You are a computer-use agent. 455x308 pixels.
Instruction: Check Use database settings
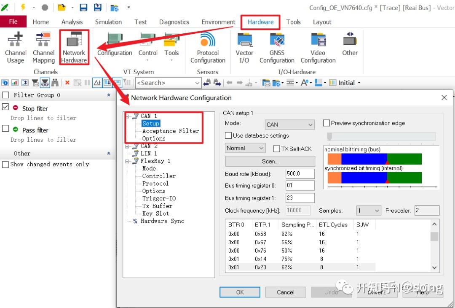pos(228,135)
